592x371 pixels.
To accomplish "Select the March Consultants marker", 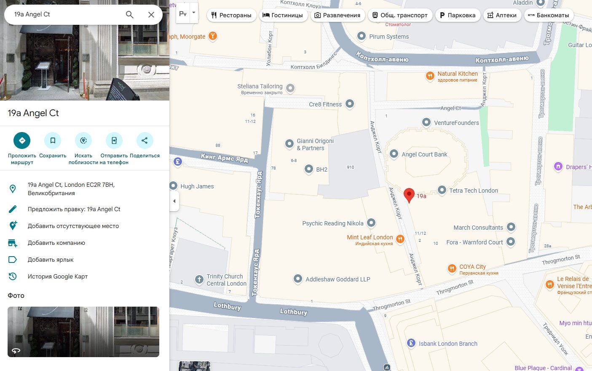I will coord(511,227).
